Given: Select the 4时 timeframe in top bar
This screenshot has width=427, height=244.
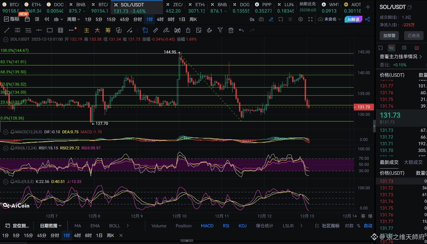Looking at the screenshot, I should click(160, 19).
